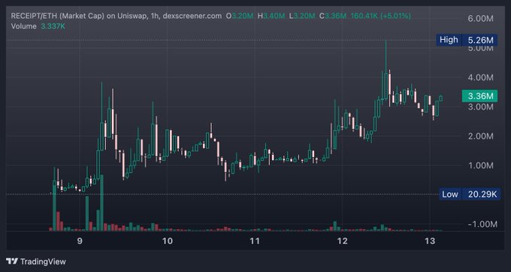
Task: Click date 12 on time axis
Action: 343,241
